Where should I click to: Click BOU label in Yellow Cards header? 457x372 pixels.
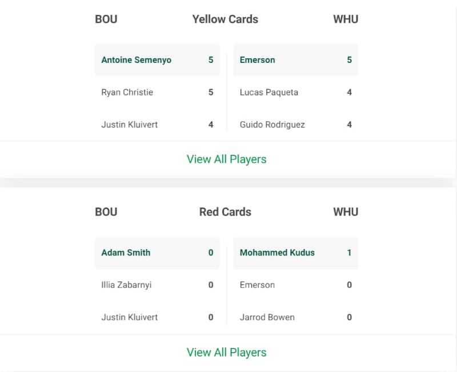click(106, 19)
